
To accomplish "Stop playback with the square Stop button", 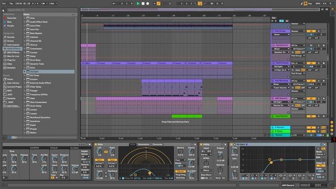I will tap(143, 4).
